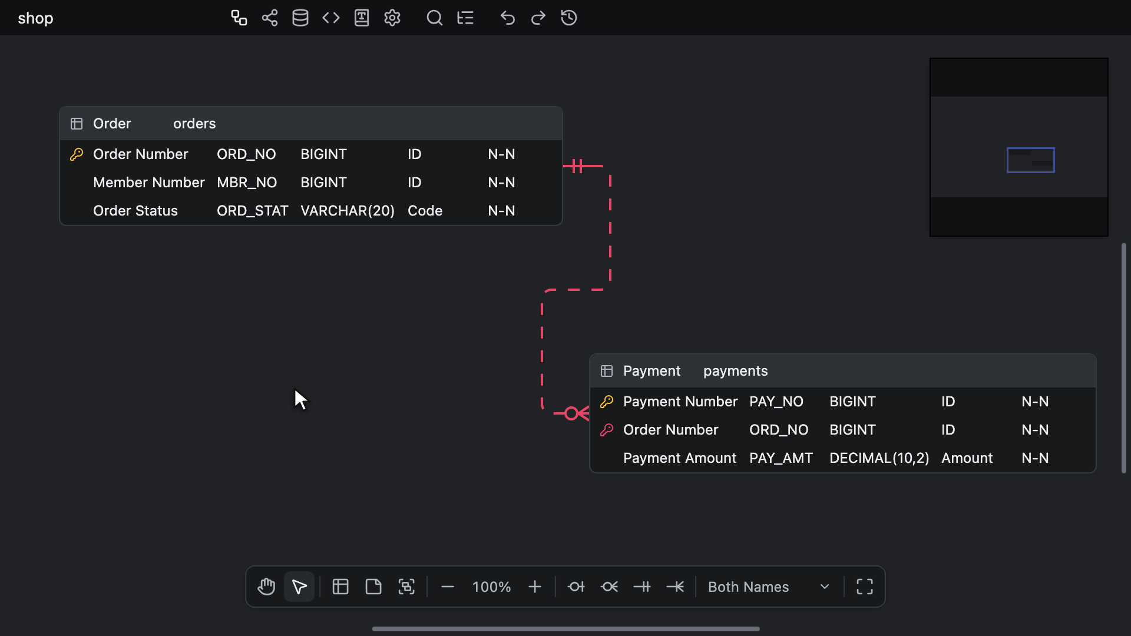The height and width of the screenshot is (636, 1131).
Task: Click the vertical scrollbar thumb
Action: point(1124,357)
